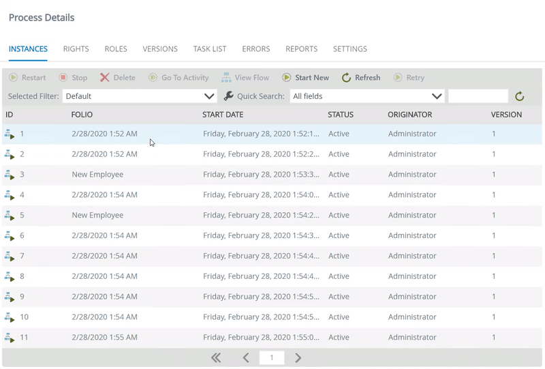Click the Retry toolbar icon
This screenshot has height=369, width=545.
(398, 78)
